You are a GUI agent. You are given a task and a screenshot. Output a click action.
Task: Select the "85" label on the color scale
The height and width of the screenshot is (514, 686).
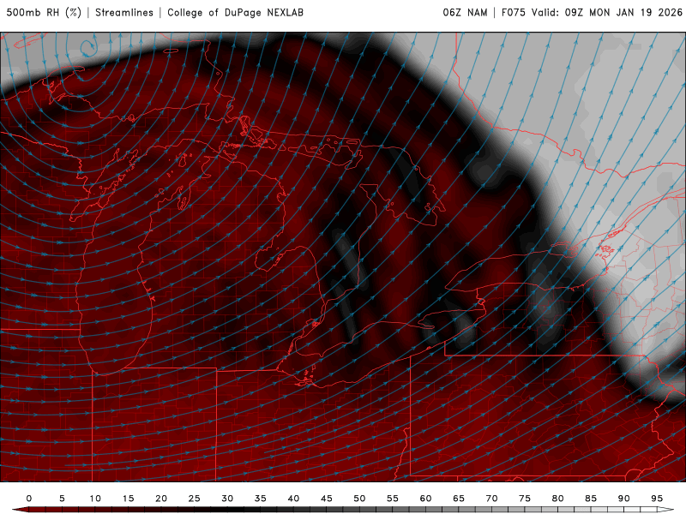(x=591, y=499)
